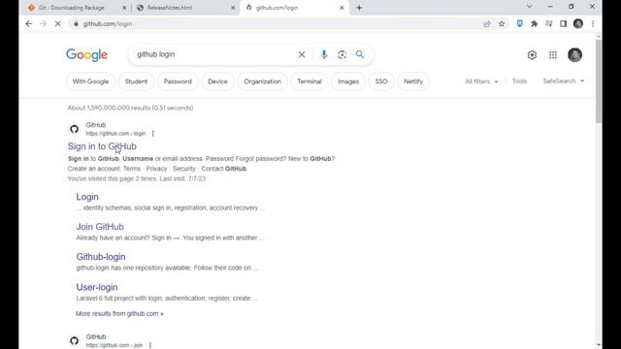Screen dimensions: 621x349
Task: Click the forward navigation arrow
Action: pos(43,23)
